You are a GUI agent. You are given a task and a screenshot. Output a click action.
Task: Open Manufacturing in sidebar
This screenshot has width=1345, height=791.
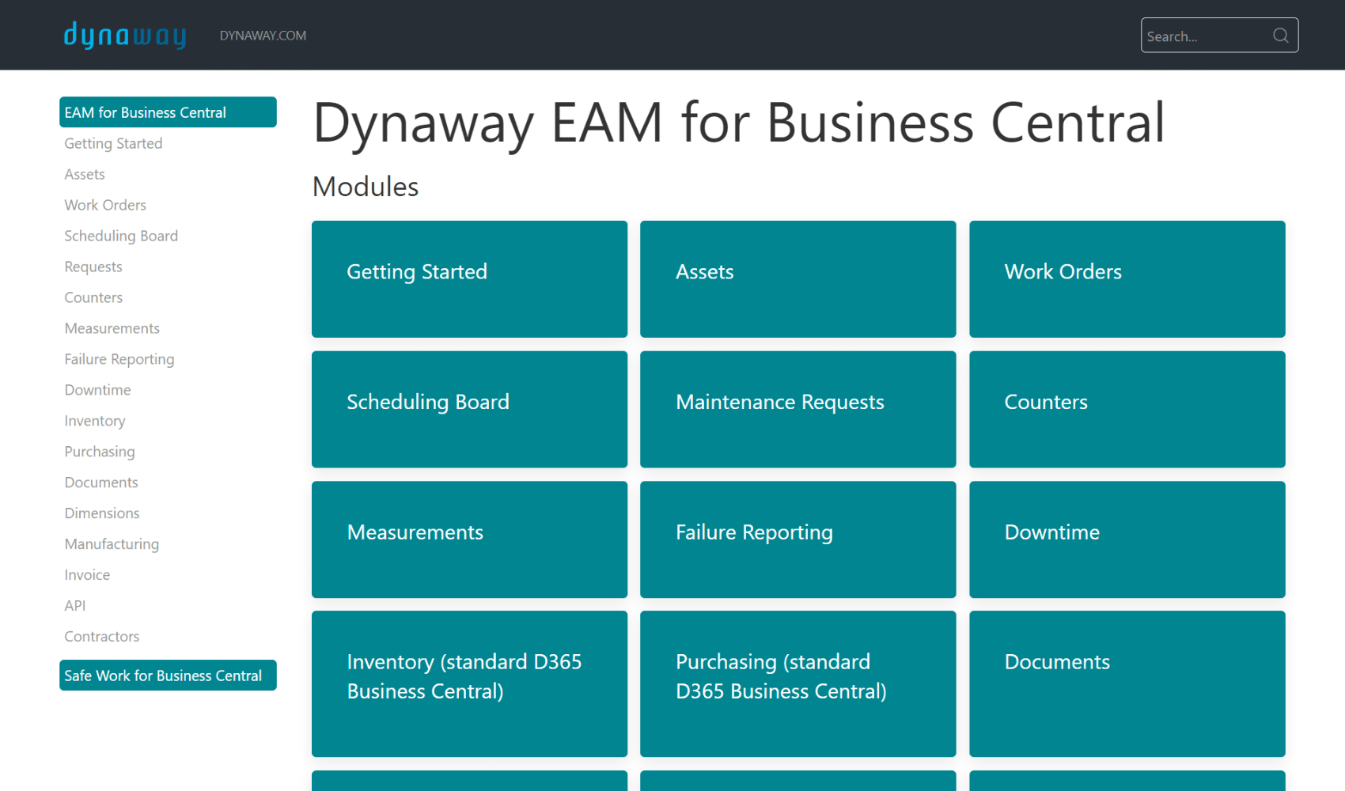(x=112, y=544)
